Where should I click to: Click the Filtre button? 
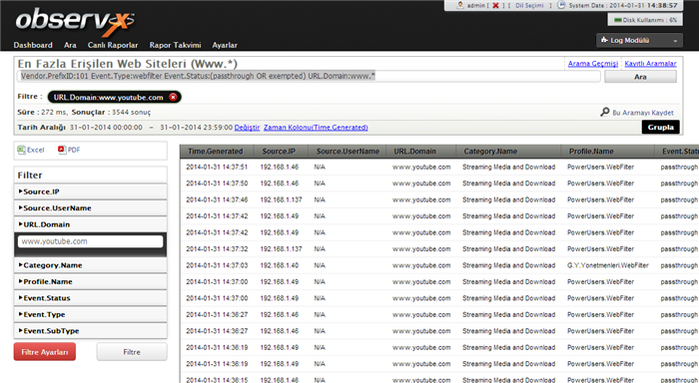pyautogui.click(x=132, y=352)
